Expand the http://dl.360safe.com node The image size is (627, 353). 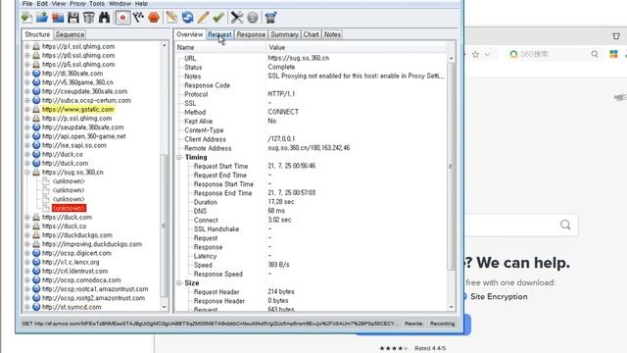(x=27, y=74)
